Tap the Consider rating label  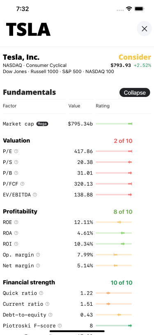coord(135,57)
